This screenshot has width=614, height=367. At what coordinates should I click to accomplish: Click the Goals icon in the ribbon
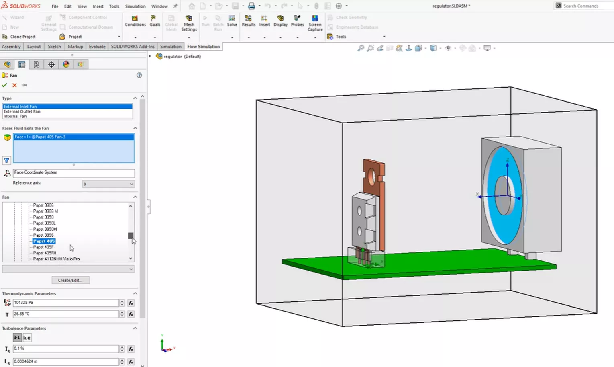pyautogui.click(x=155, y=22)
